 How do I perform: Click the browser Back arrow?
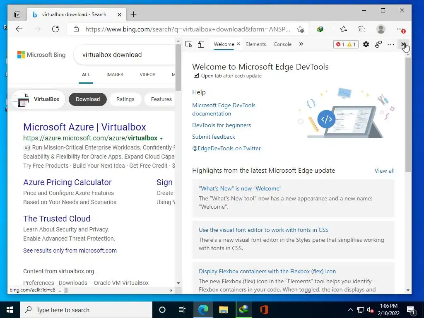pos(19,29)
